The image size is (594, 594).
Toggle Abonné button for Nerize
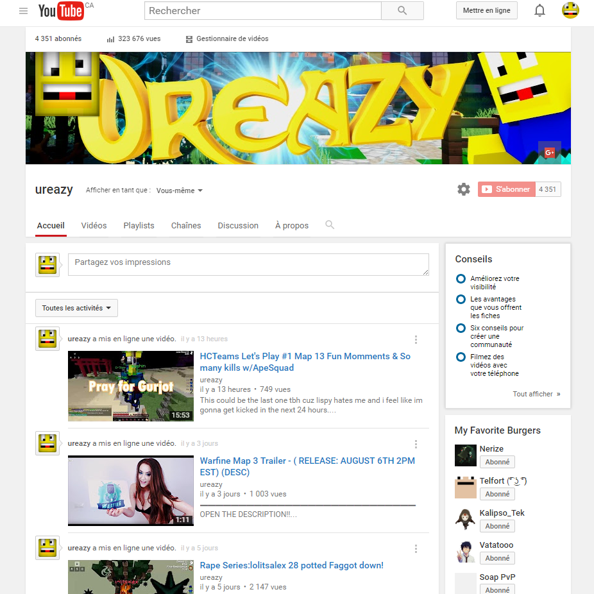pos(497,462)
